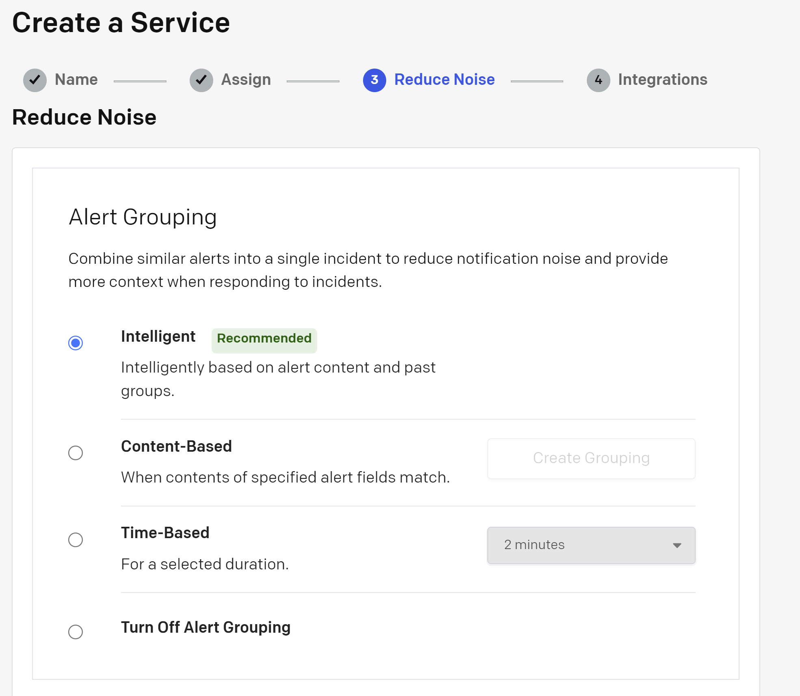This screenshot has width=800, height=696.
Task: Click the Content-Based option title
Action: [x=176, y=446]
